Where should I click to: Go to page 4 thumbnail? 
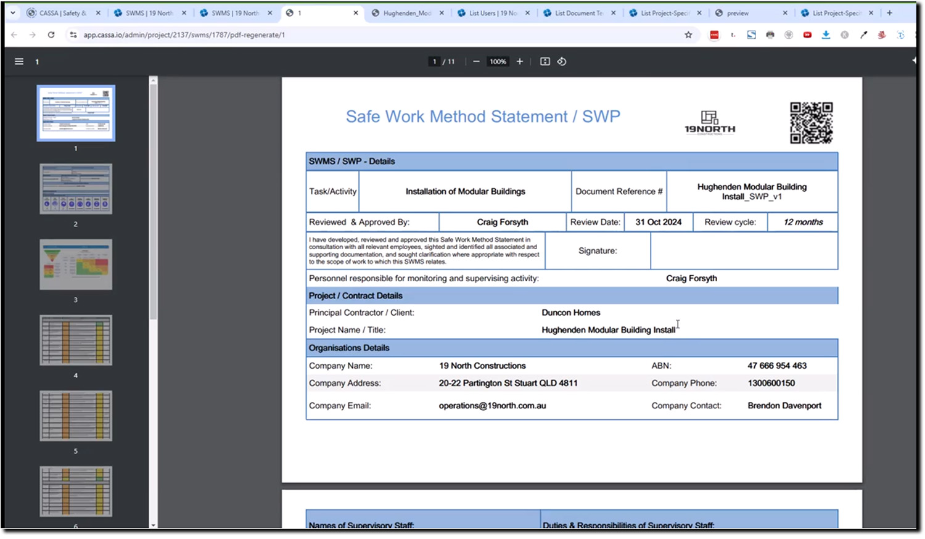pyautogui.click(x=76, y=340)
